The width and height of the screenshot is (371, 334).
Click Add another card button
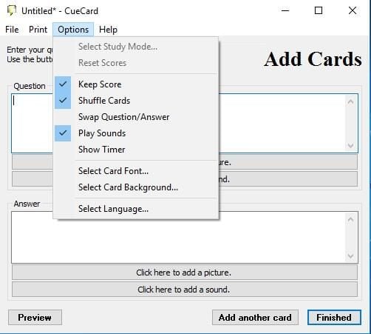[x=255, y=318]
